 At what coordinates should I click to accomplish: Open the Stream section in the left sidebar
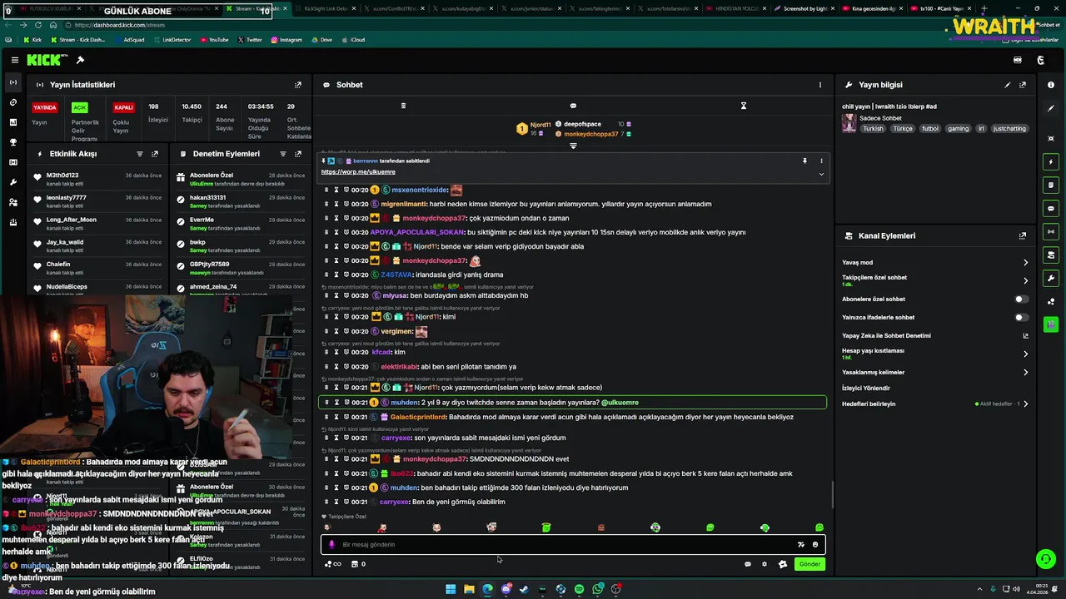13,82
